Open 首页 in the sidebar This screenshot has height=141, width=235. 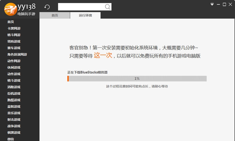pos(11,22)
